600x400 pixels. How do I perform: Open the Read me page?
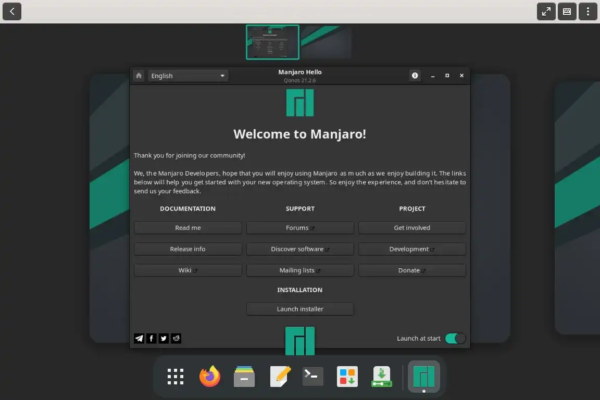(188, 228)
